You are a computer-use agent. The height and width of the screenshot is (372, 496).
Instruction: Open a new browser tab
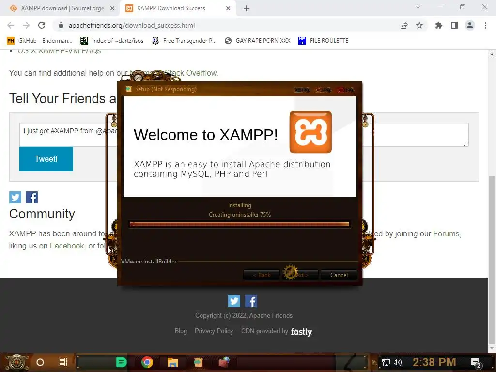pos(247,8)
